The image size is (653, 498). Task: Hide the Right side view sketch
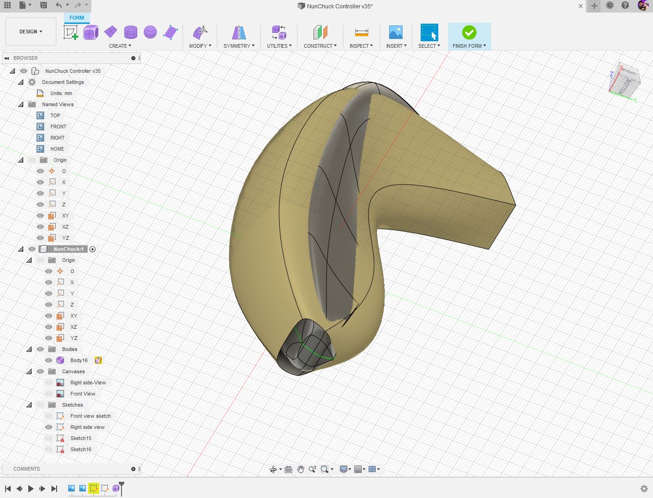click(49, 427)
